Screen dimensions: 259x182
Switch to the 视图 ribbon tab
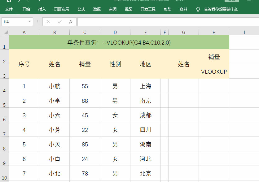click(128, 9)
